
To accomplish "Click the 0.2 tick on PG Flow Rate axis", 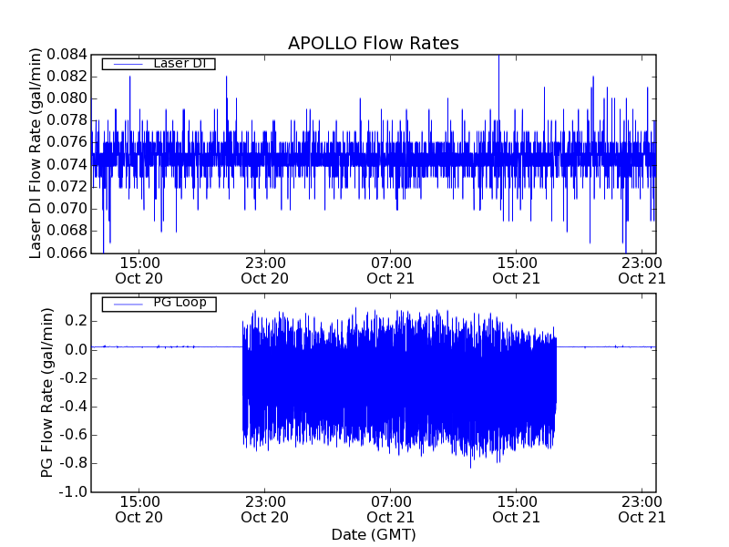I will coord(76,321).
